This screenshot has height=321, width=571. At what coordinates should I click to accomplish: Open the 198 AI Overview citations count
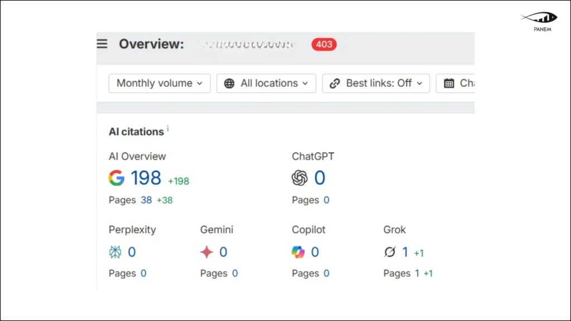coord(146,178)
